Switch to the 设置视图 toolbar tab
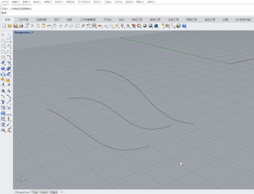The width and height of the screenshot is (254, 194). click(41, 19)
